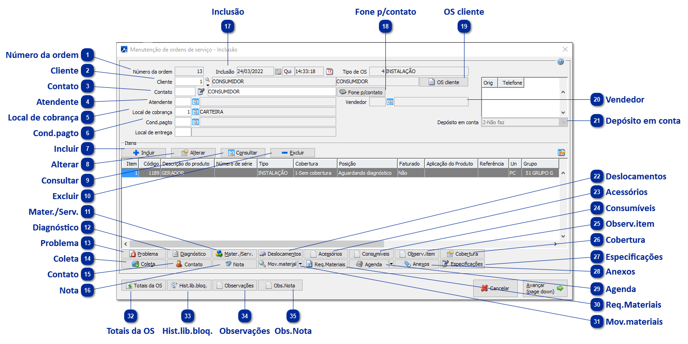The width and height of the screenshot is (688, 344).
Task: Click the Cancelar button
Action: coord(496,288)
